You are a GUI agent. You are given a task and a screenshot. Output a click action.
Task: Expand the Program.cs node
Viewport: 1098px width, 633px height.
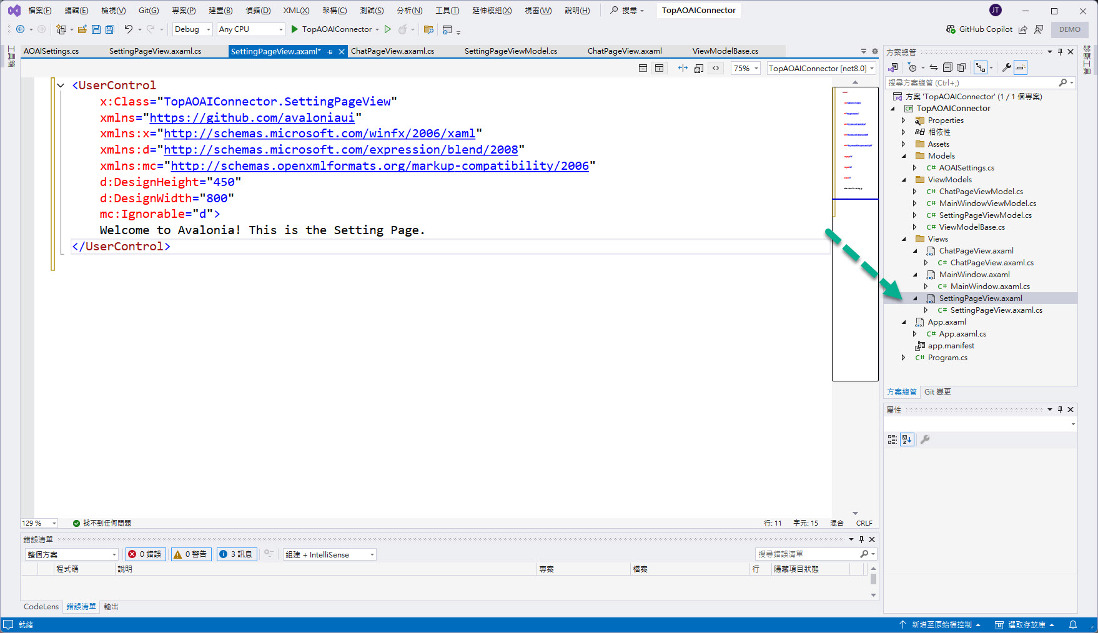[x=903, y=358]
